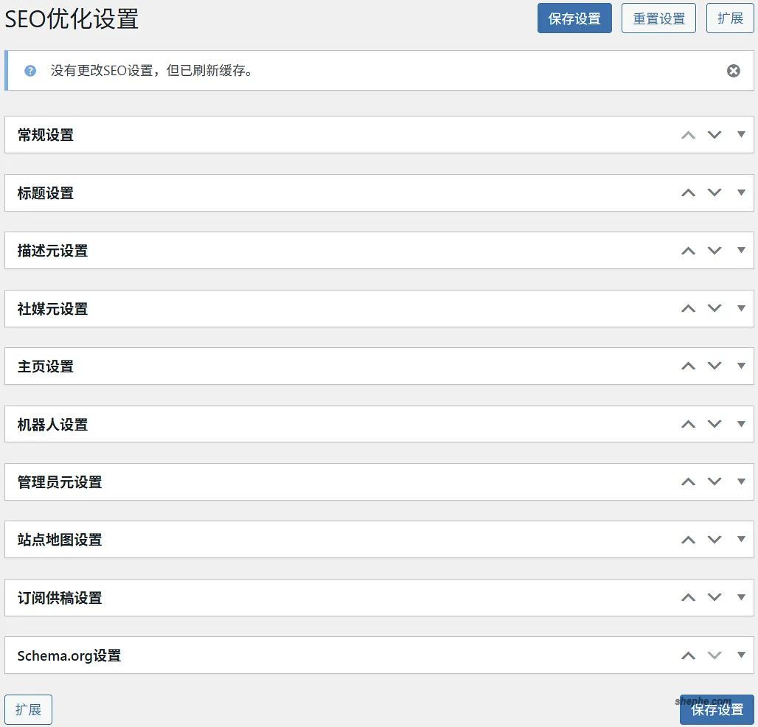Click the 保存设置 button at the top
Image resolution: width=758 pixels, height=727 pixels.
coord(574,18)
